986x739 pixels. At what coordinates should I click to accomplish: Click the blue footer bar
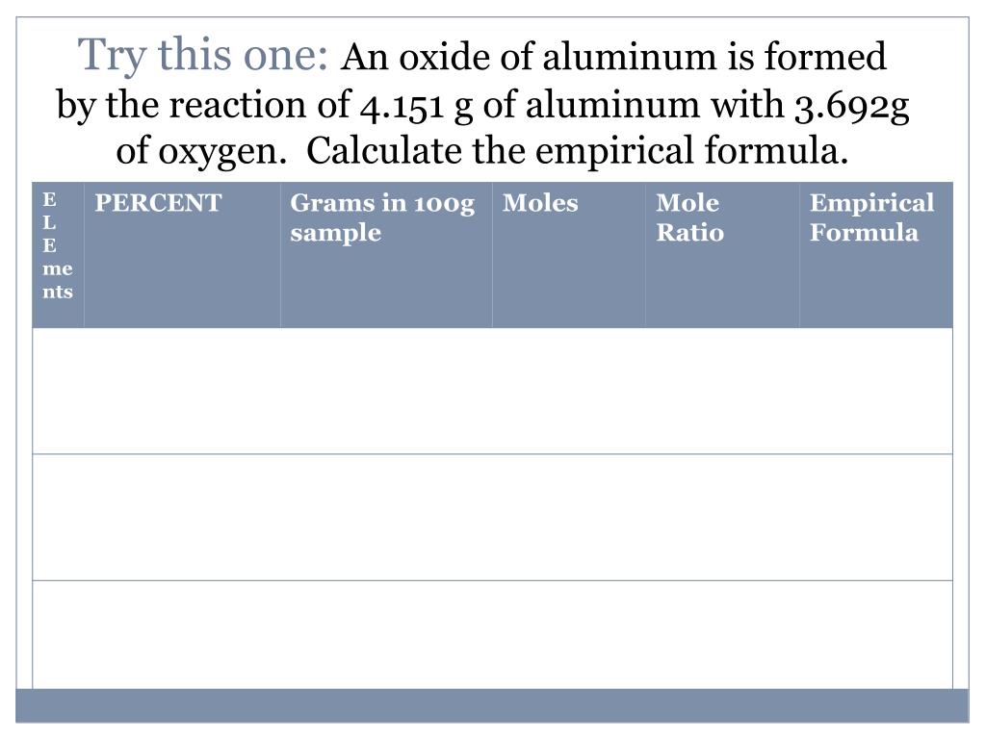(x=492, y=705)
